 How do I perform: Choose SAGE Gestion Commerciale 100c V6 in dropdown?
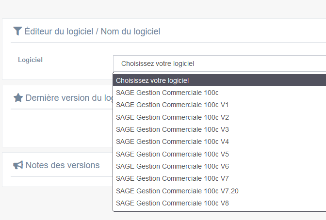[172, 166]
